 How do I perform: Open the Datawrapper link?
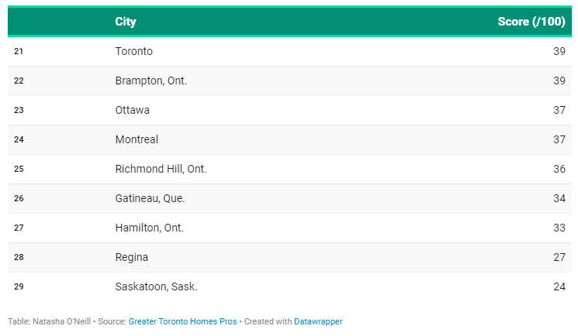point(318,321)
